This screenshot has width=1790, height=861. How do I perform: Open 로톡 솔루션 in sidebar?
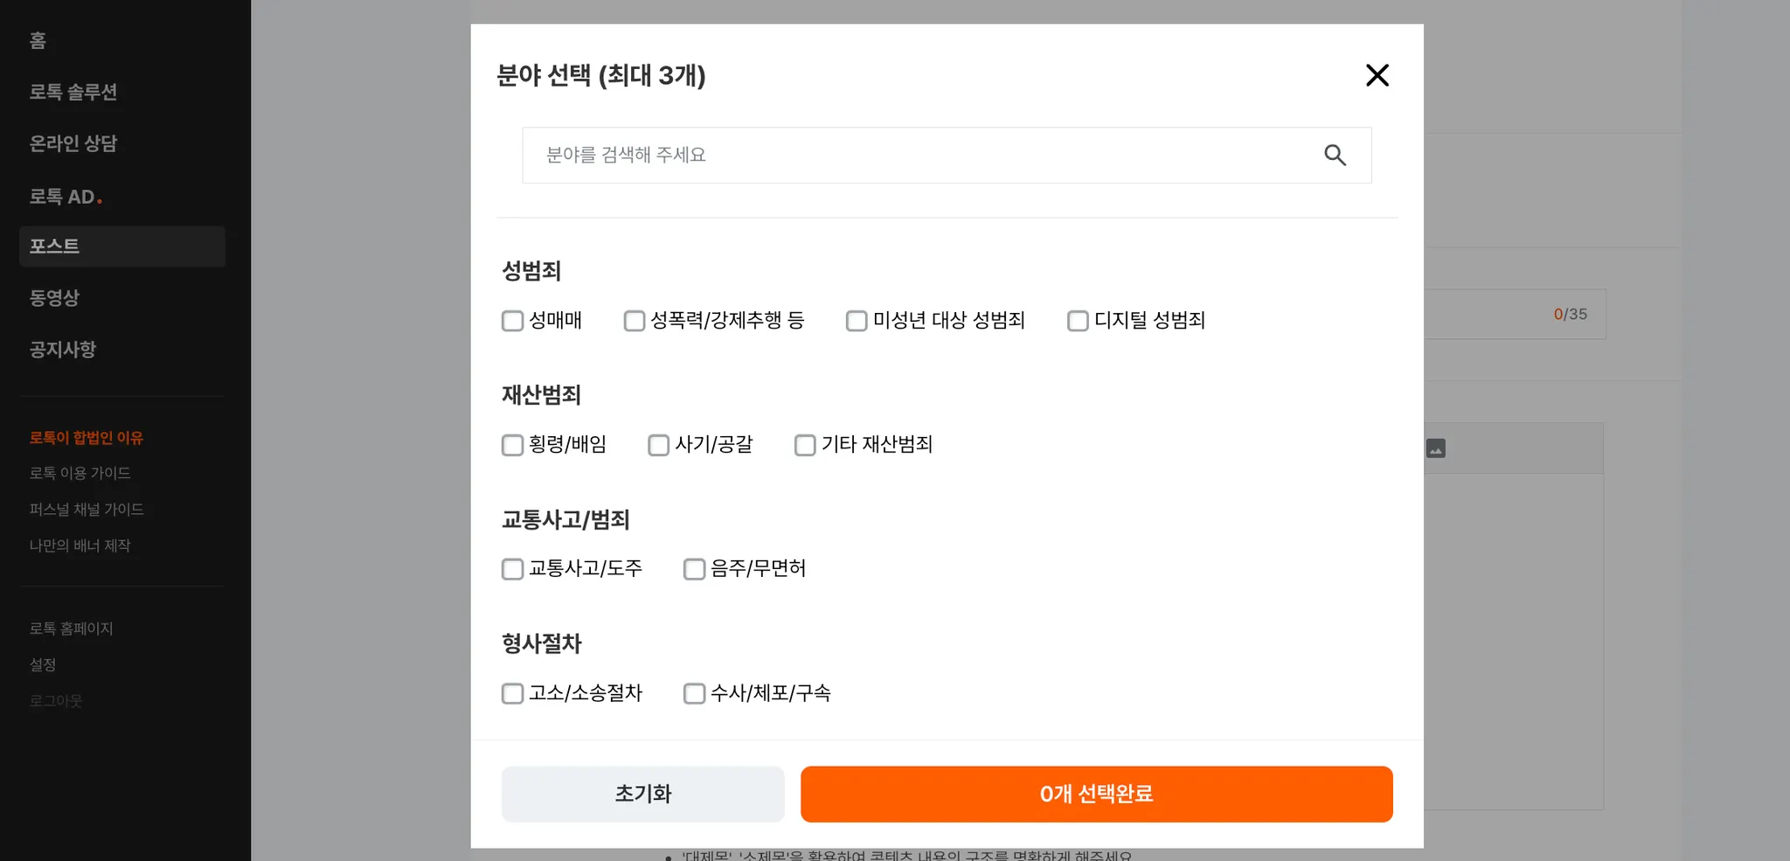coord(73,92)
